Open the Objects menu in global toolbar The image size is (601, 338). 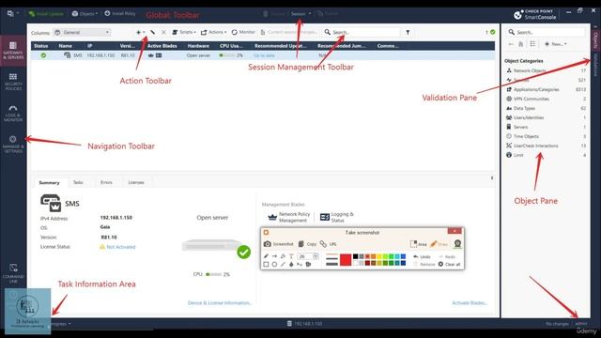pyautogui.click(x=85, y=13)
